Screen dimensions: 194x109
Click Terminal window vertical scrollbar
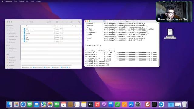(159, 62)
